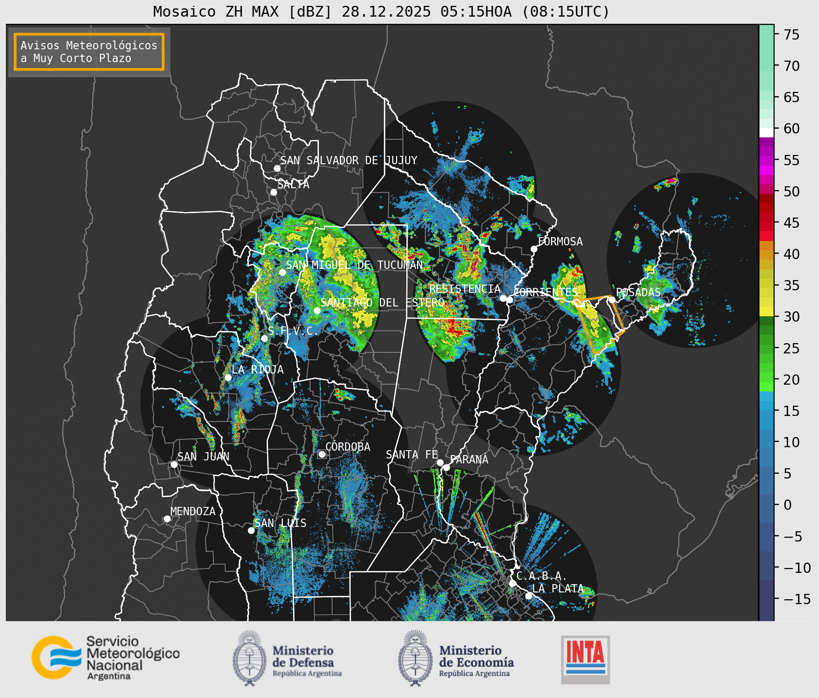Click the white 60 dBZ band on the colorbar
The image size is (819, 698).
(x=766, y=132)
